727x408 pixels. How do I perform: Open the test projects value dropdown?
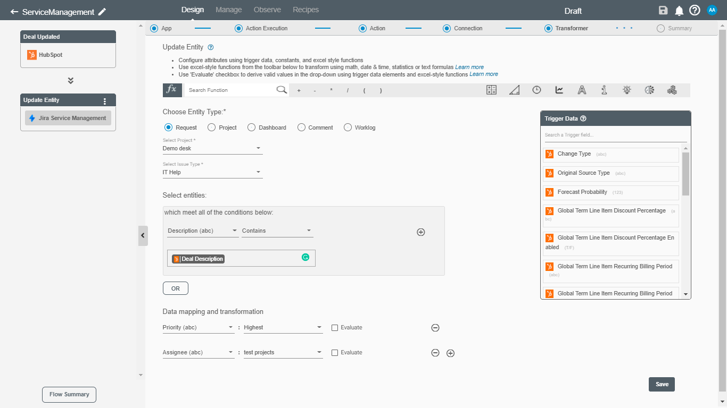tap(283, 353)
